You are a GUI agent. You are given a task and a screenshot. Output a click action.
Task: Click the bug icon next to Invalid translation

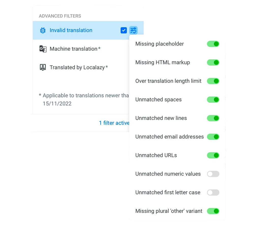(x=43, y=30)
